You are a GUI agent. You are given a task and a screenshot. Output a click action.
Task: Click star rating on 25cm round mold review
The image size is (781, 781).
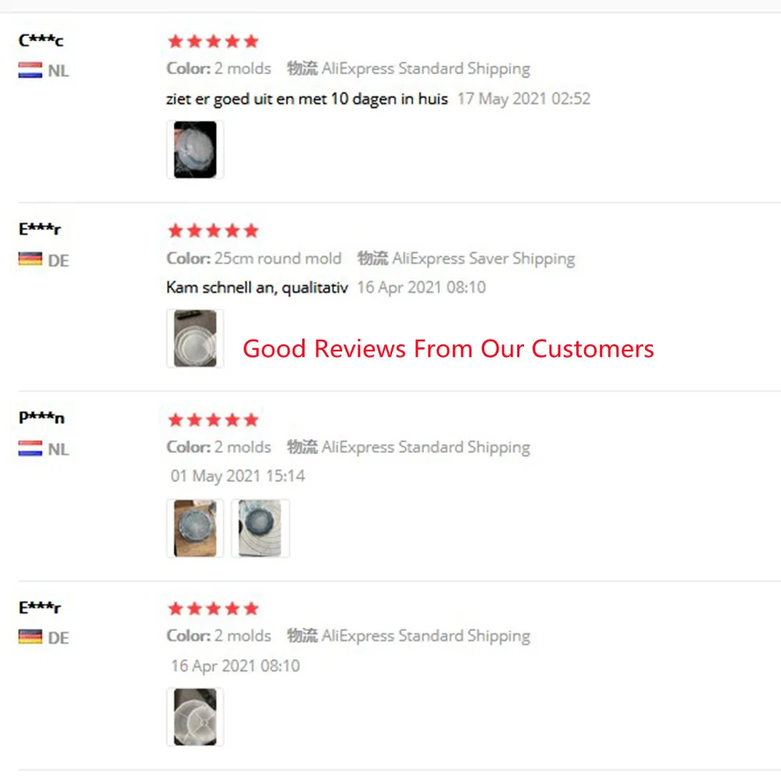pos(213,230)
